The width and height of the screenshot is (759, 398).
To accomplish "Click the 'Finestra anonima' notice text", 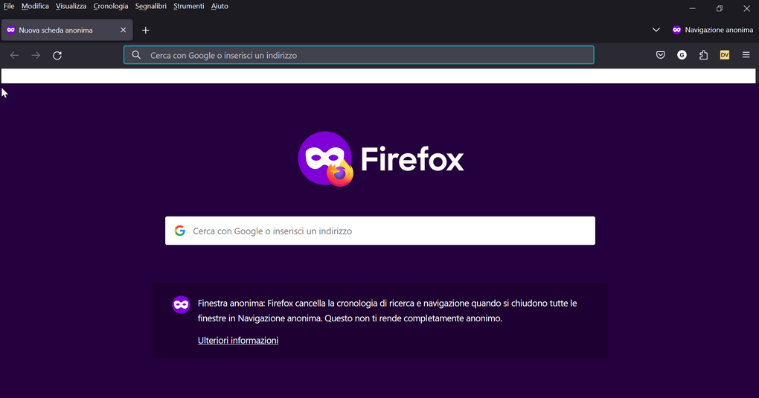I will 387,311.
